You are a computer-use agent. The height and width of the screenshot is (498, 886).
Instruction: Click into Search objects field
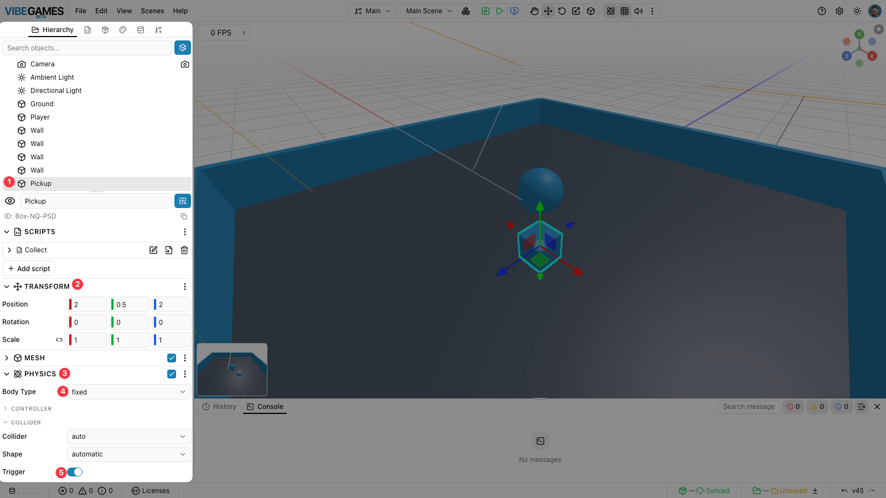[87, 48]
